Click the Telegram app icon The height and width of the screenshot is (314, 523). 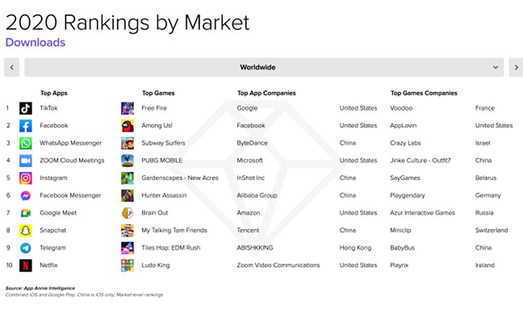[26, 248]
